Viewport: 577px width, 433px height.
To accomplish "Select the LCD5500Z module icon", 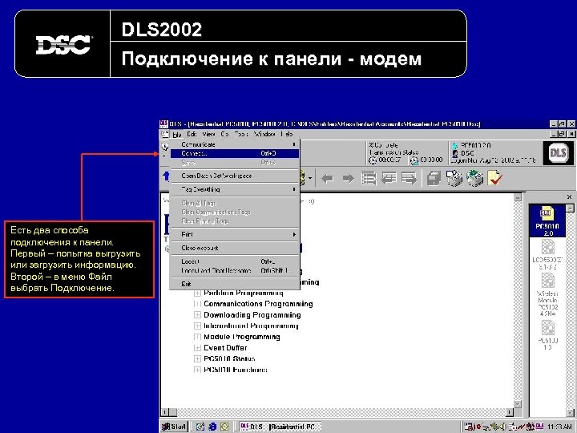I will coord(547,254).
